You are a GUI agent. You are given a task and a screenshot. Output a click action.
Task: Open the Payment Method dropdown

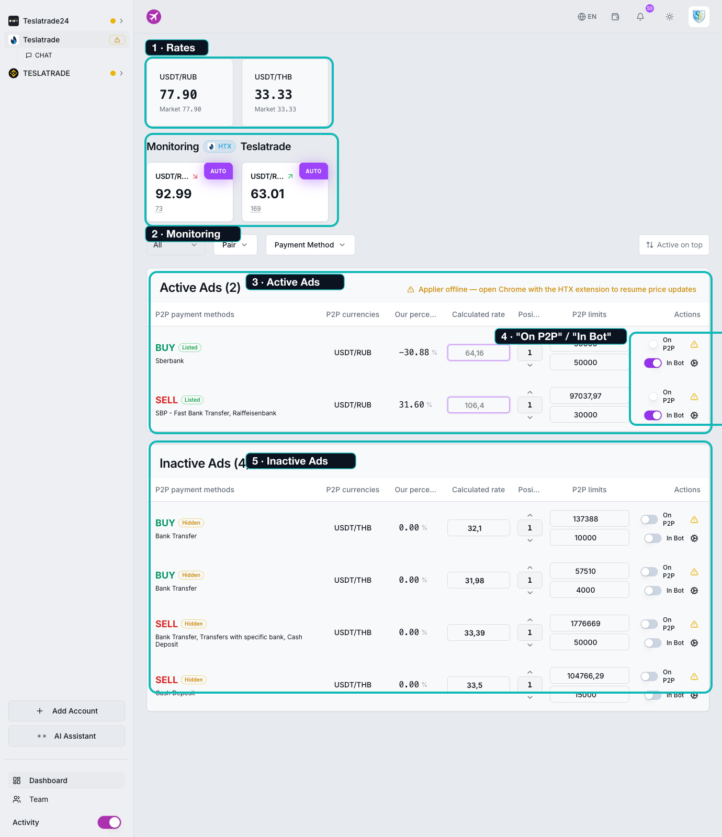pyautogui.click(x=310, y=245)
